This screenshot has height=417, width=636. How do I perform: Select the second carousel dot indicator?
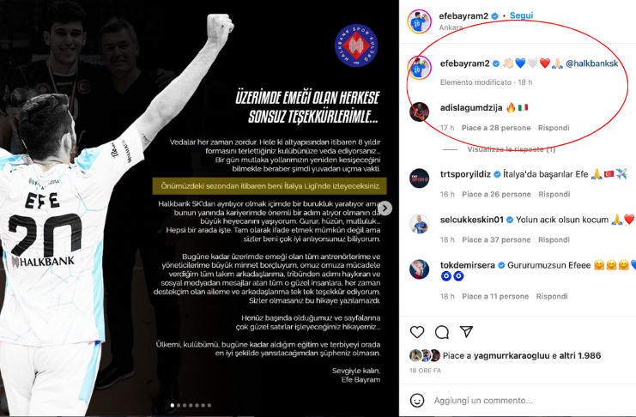click(x=179, y=405)
